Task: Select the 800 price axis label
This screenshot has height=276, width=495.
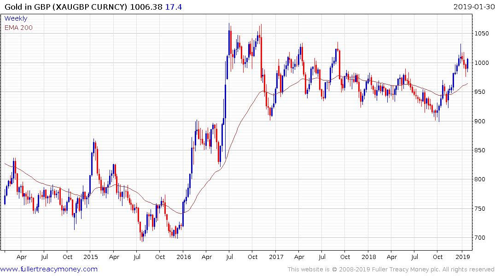Action: pos(480,179)
